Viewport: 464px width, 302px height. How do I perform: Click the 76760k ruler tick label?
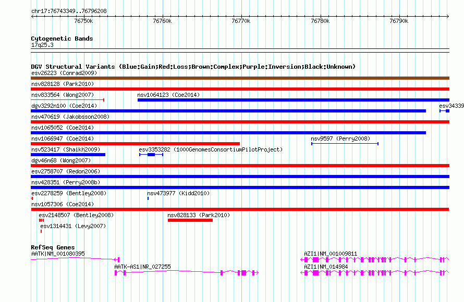[x=162, y=21]
